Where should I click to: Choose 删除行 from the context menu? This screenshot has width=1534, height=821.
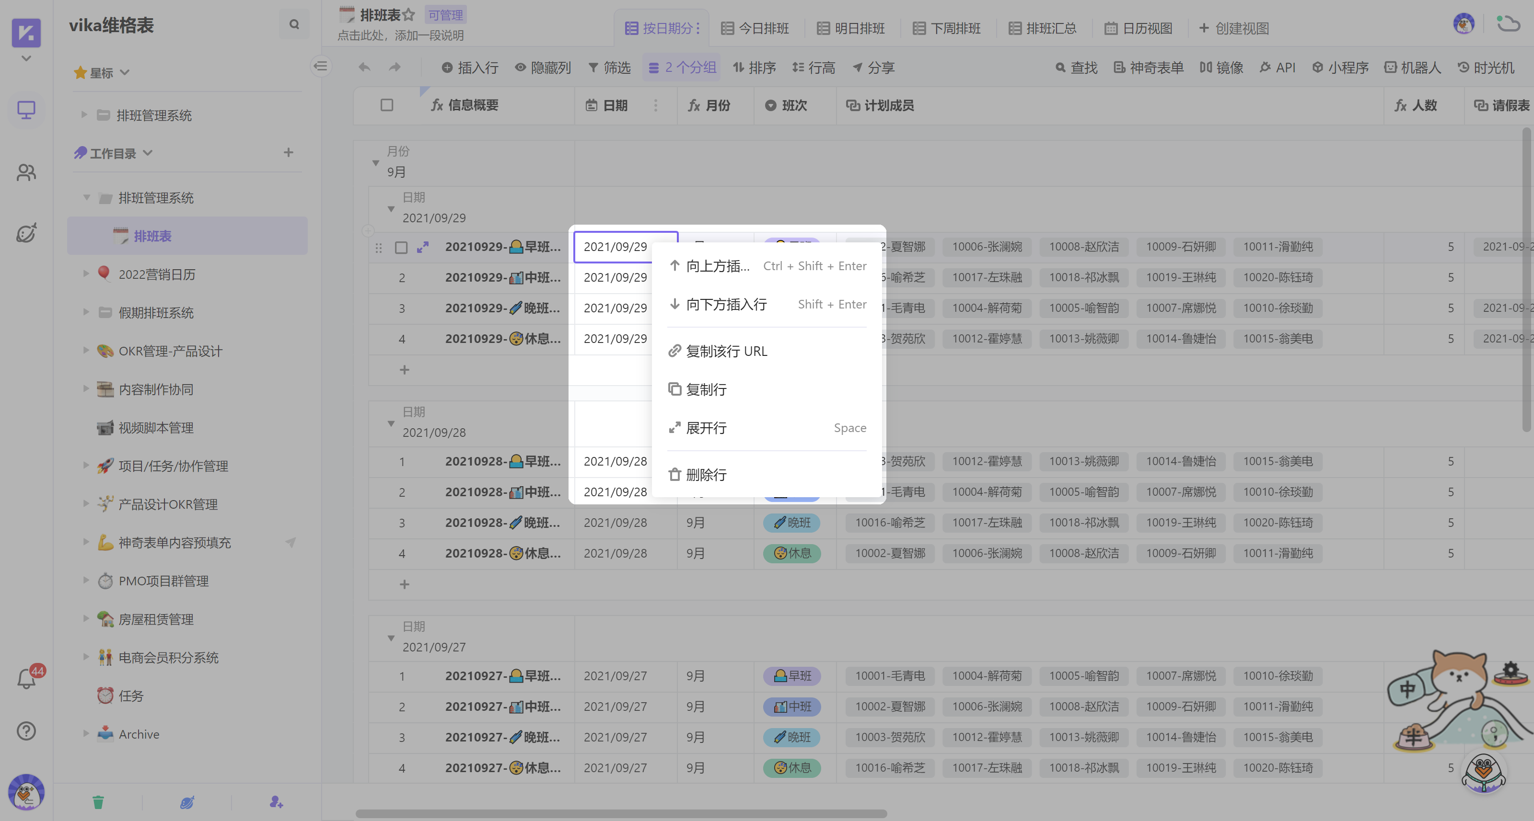706,474
